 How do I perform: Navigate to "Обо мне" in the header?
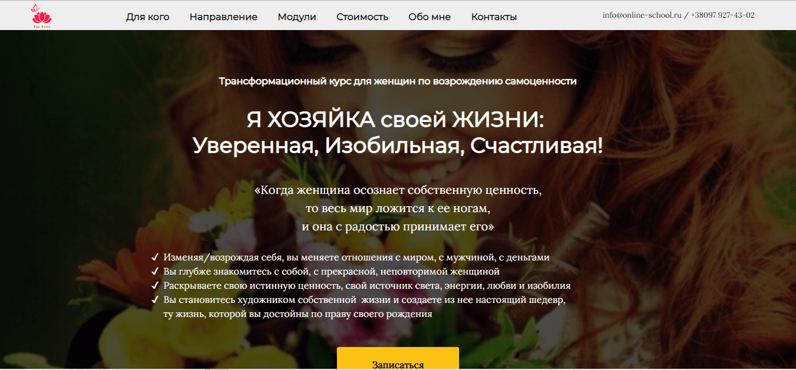click(x=429, y=16)
